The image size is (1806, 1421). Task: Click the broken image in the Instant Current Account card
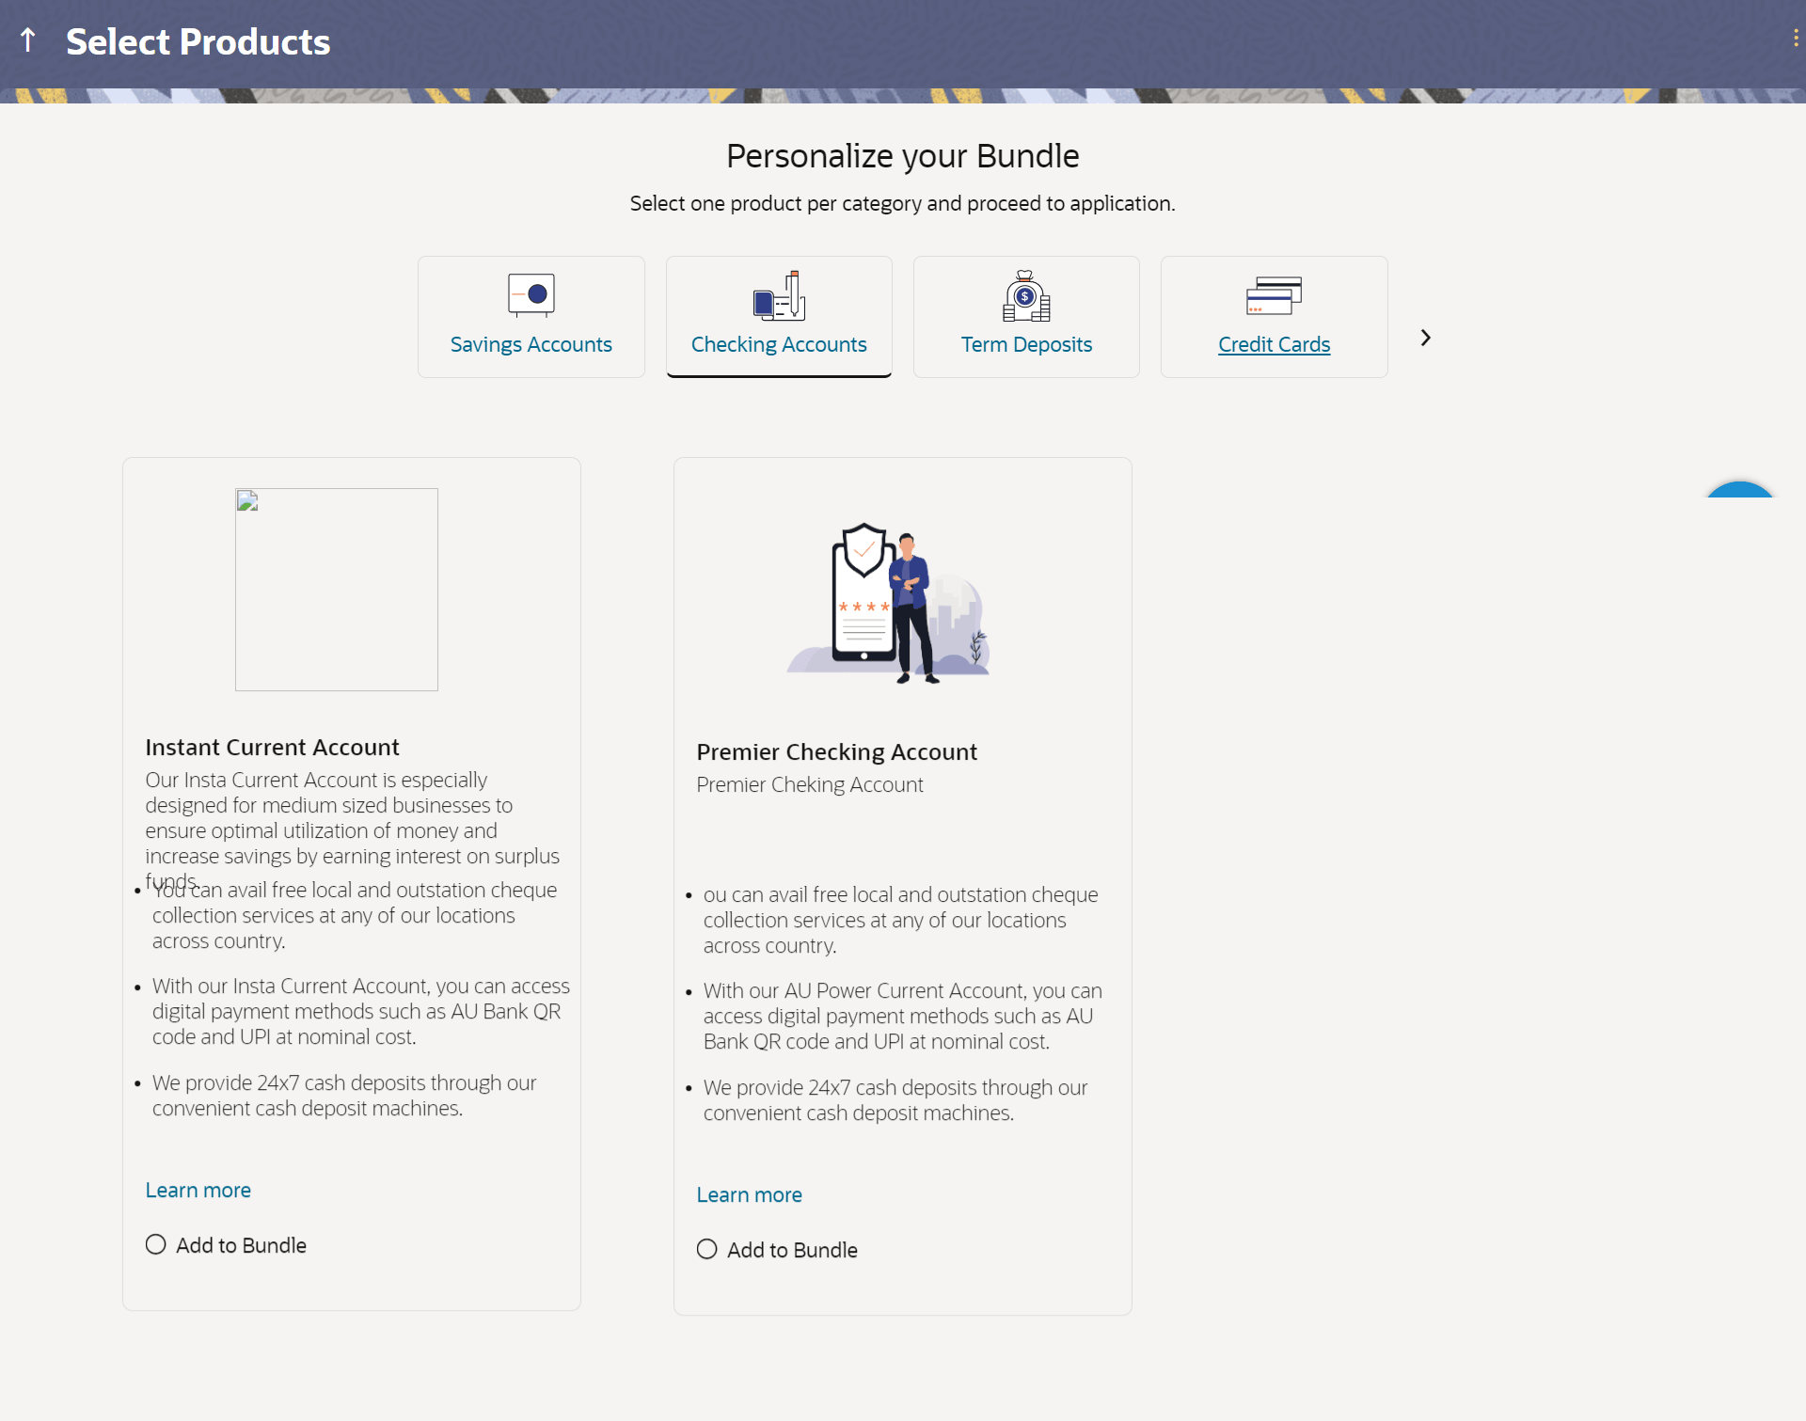point(337,589)
